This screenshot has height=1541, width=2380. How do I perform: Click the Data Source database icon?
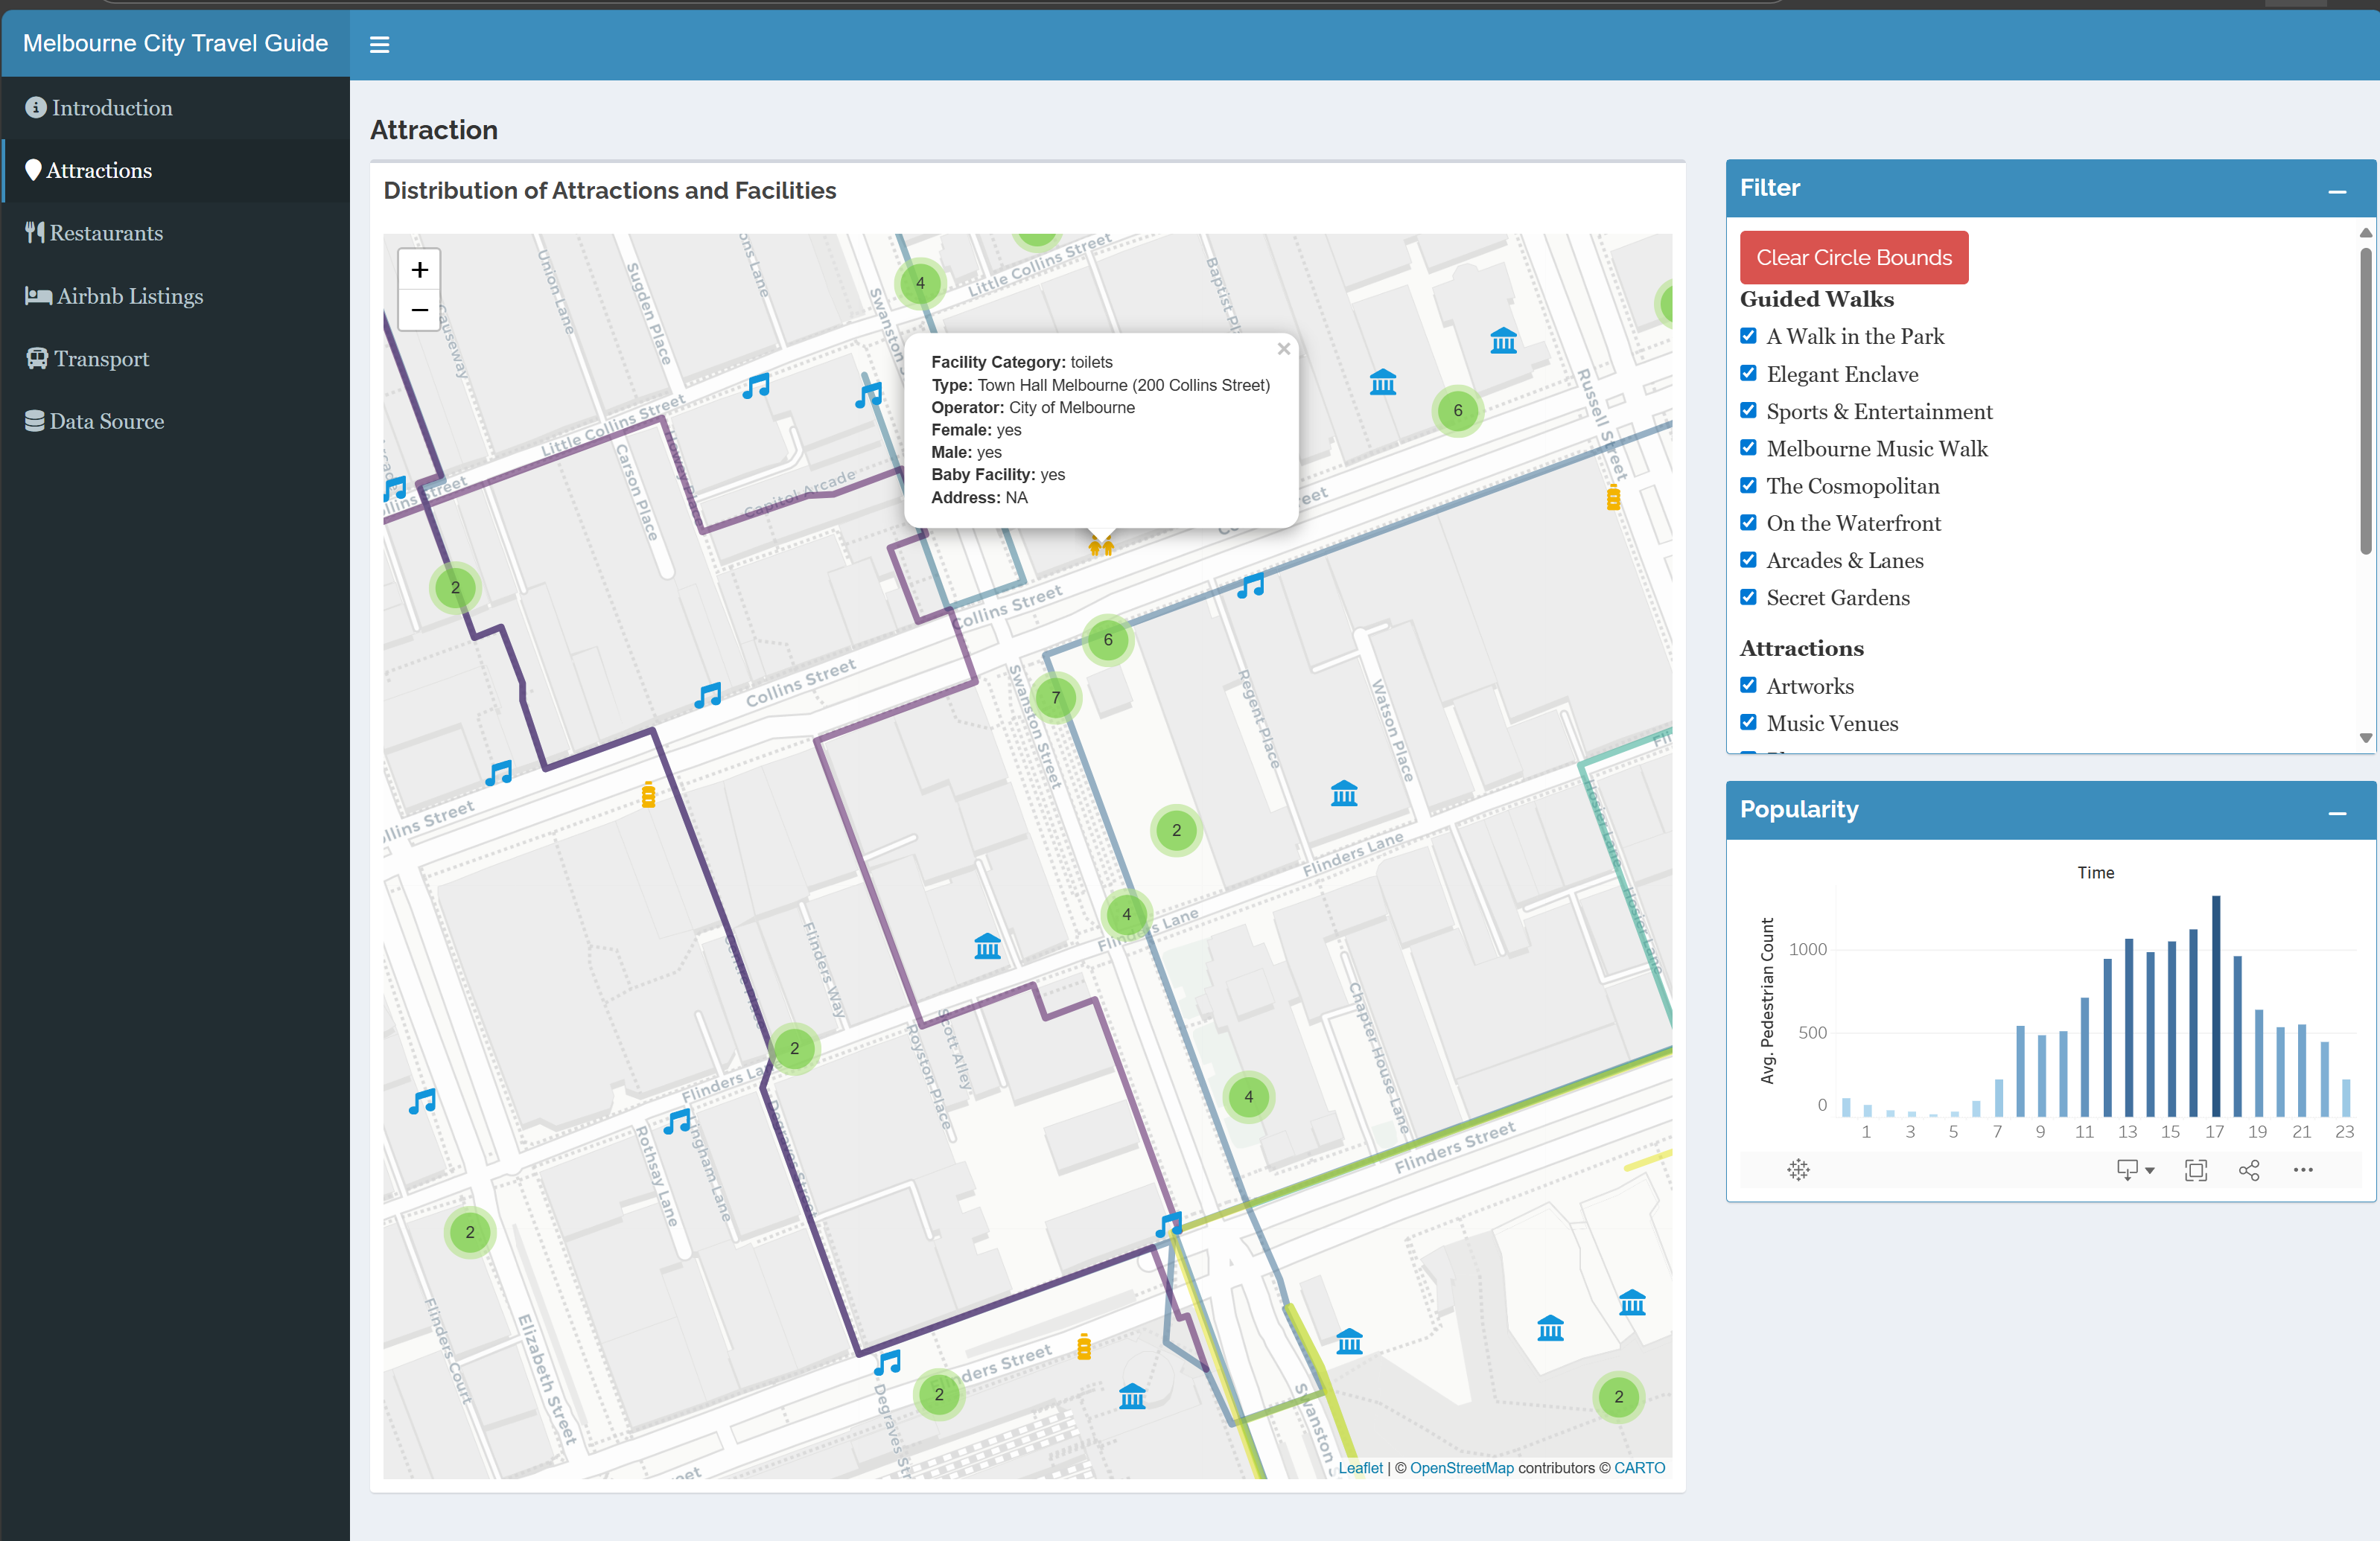34,420
